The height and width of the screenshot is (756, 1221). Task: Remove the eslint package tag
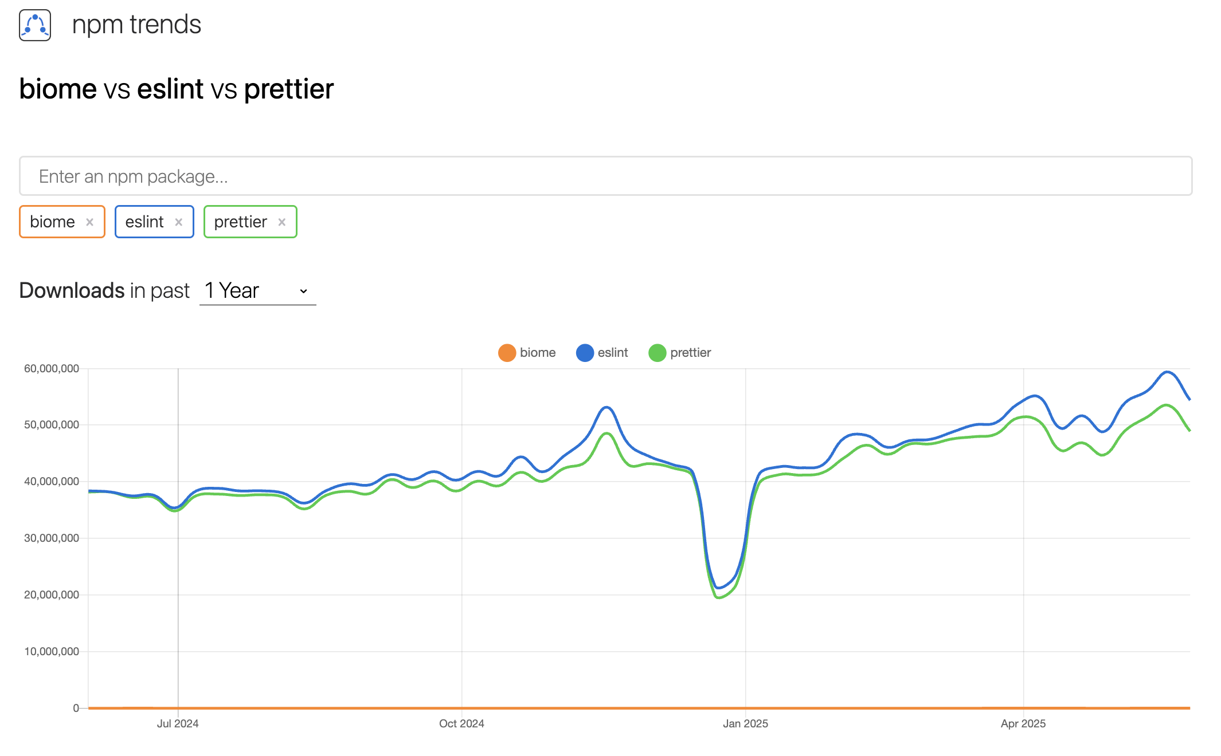pos(179,222)
